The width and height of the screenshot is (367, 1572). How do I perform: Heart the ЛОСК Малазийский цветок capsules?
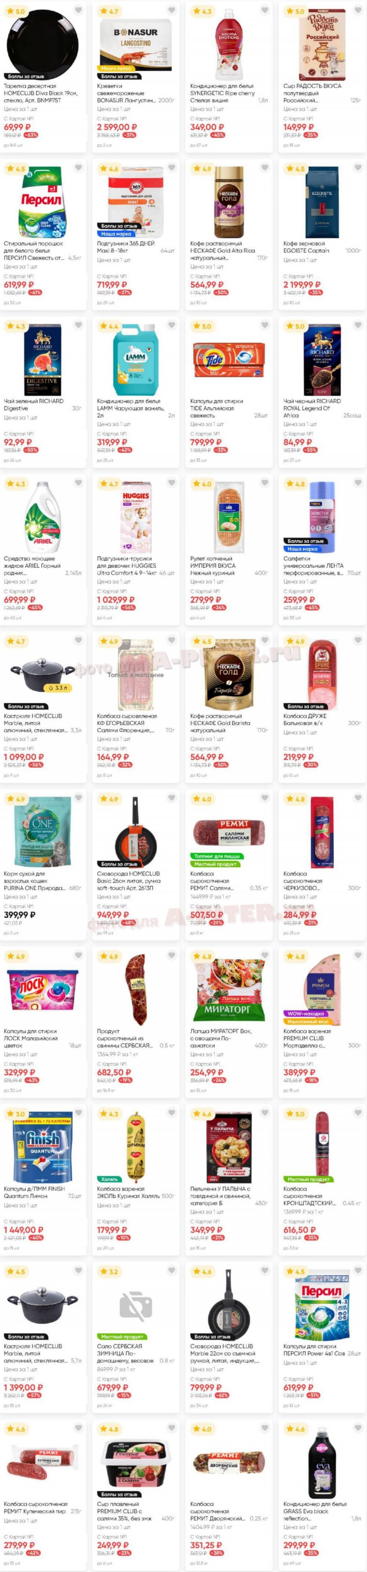pyautogui.click(x=78, y=956)
